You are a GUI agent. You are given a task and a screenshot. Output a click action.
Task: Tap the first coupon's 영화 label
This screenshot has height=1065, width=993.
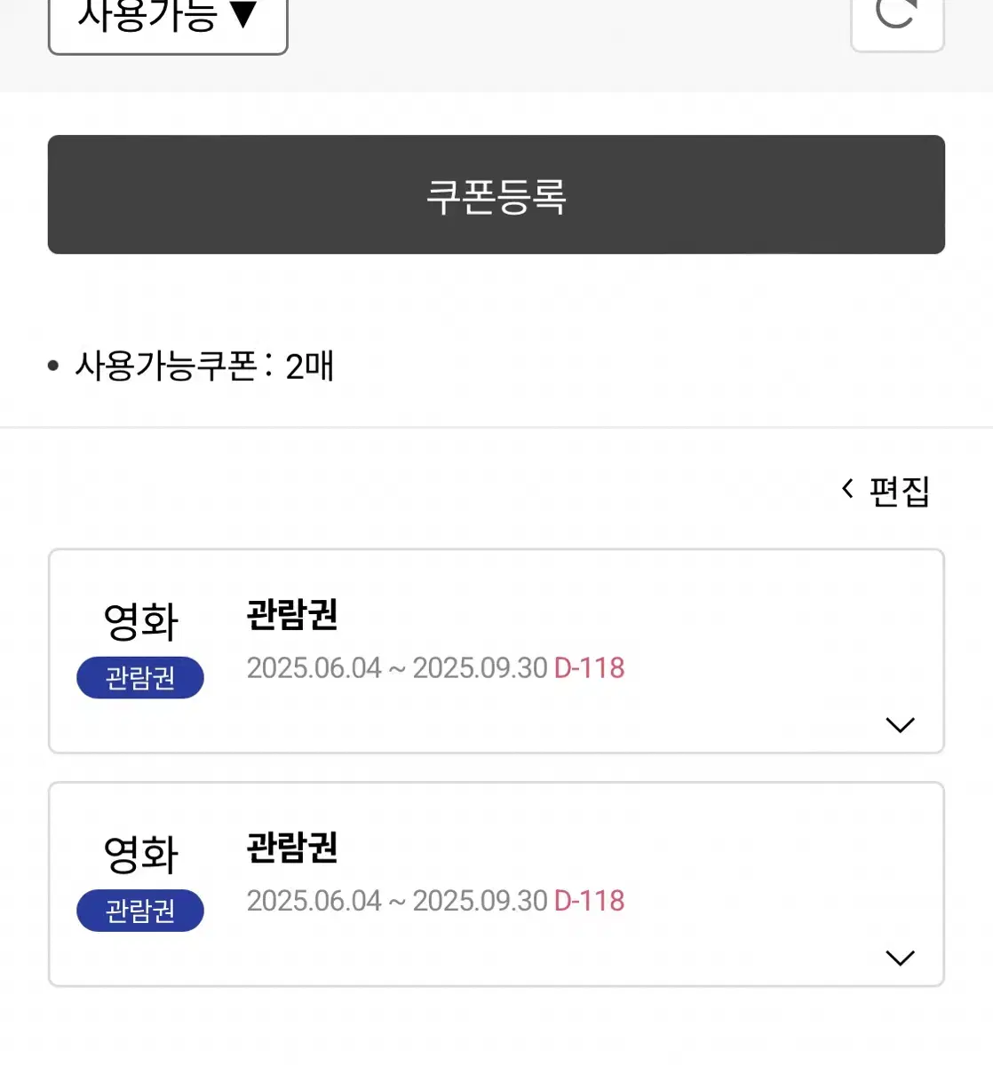tap(141, 621)
